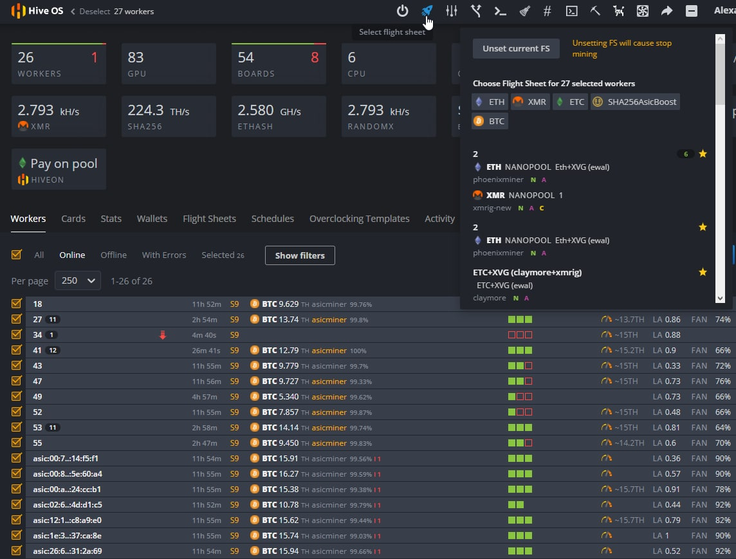Click the star beside the 6 badge

703,154
